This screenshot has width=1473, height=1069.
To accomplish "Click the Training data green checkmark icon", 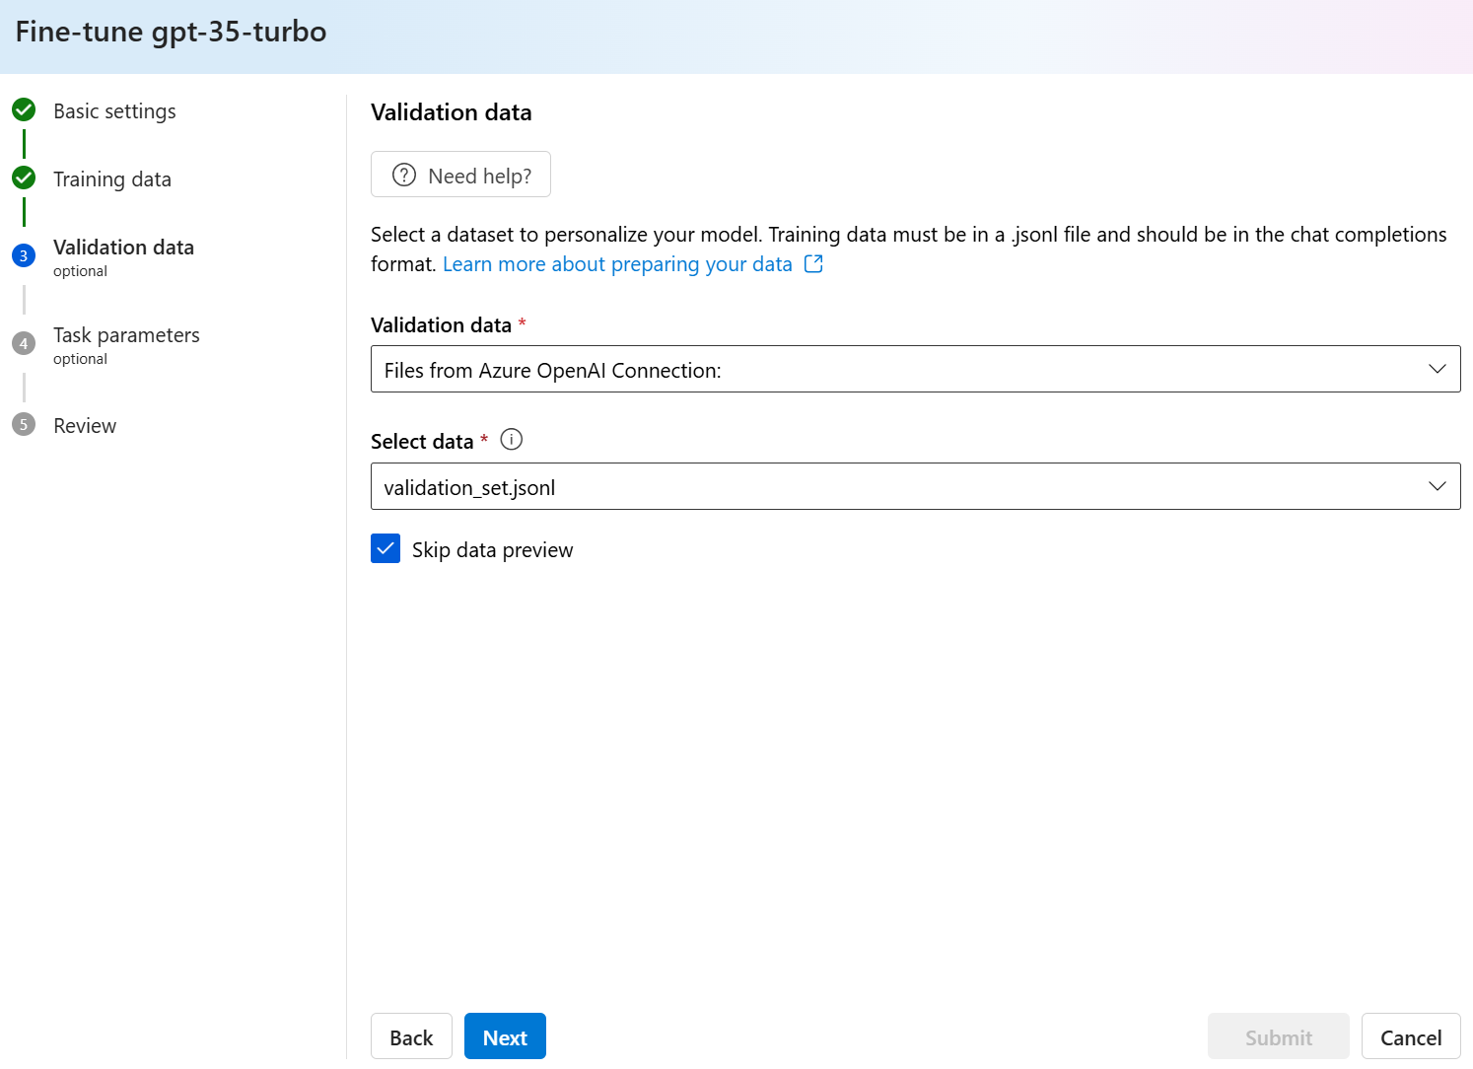I will pos(24,178).
